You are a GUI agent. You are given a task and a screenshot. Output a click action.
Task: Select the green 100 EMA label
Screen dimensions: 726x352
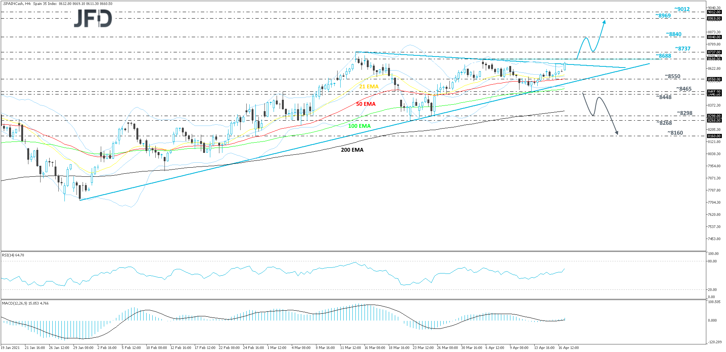click(x=359, y=126)
